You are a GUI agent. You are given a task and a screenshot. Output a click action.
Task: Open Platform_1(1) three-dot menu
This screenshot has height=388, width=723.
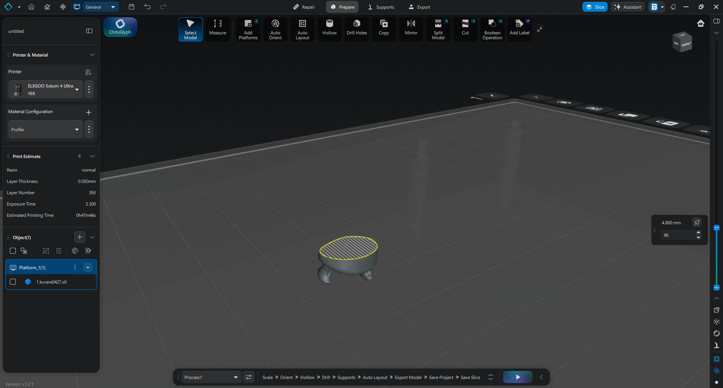point(75,267)
